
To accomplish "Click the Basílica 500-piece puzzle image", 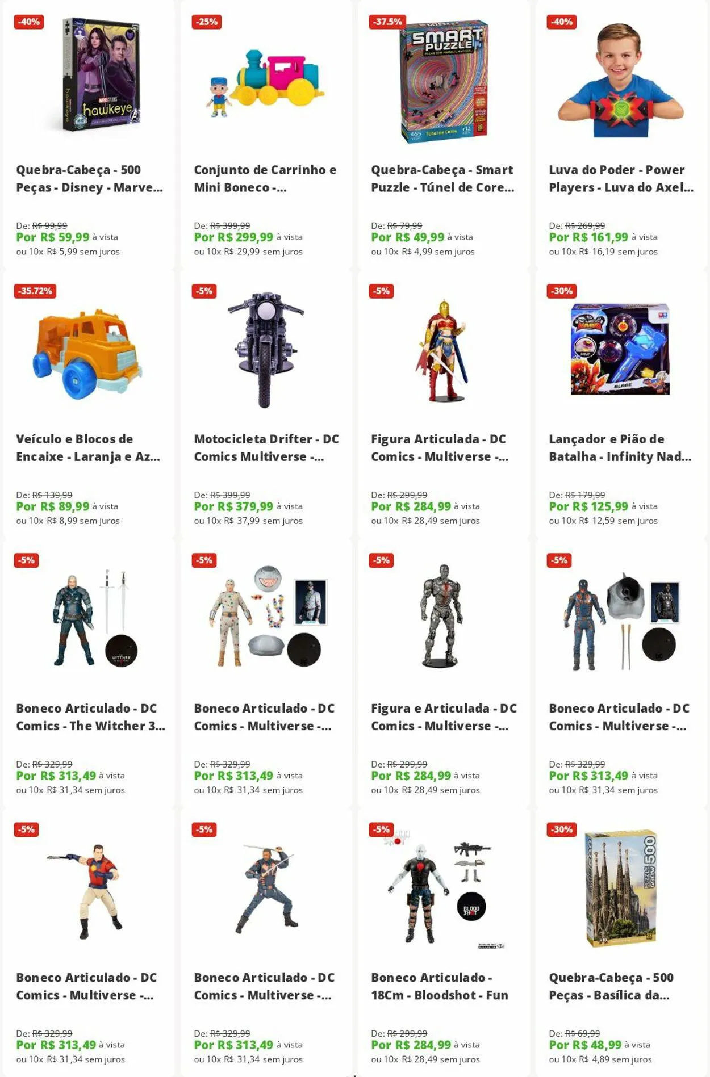I will 621,889.
